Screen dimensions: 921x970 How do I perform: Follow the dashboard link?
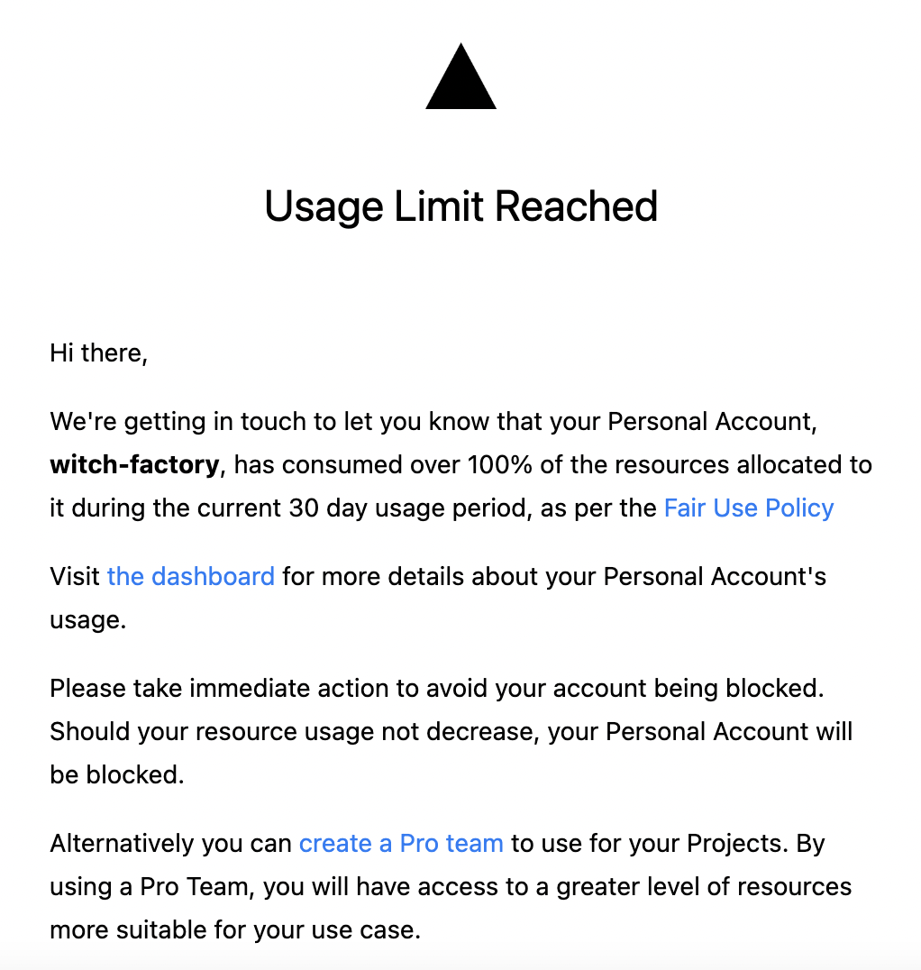(x=190, y=576)
